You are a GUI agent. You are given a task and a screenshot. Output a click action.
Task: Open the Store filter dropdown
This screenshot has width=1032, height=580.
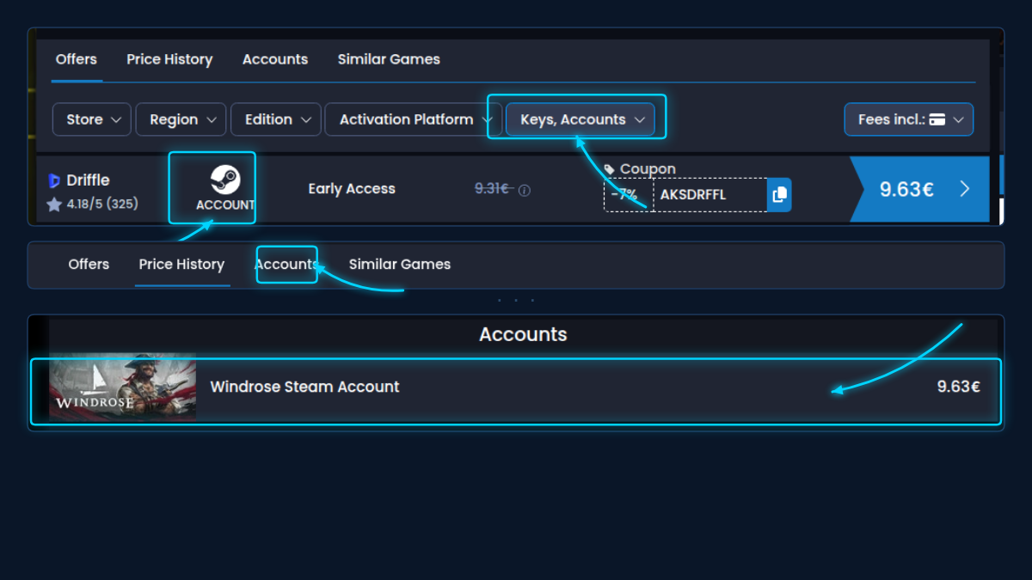coord(92,119)
